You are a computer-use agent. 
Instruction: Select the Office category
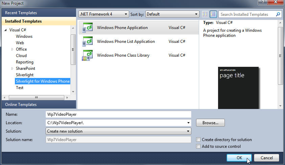tap(21, 49)
